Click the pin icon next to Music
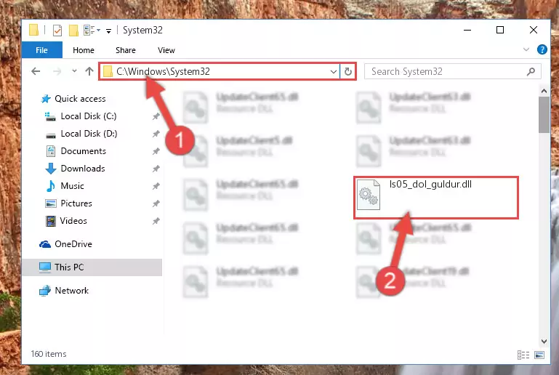559x375 pixels. click(156, 186)
